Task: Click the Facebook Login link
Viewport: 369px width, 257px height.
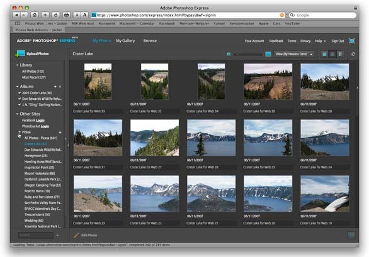Action: [x=40, y=120]
